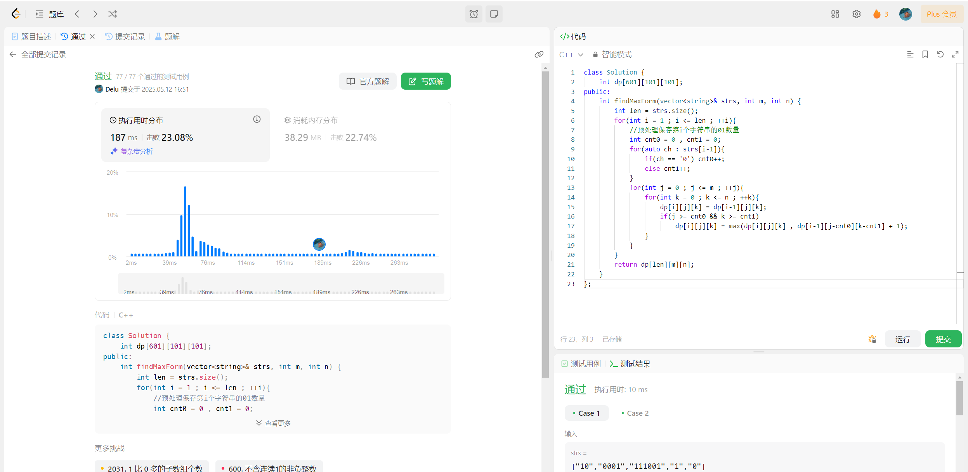Click the layout grid icon
The width and height of the screenshot is (968, 472).
point(835,14)
